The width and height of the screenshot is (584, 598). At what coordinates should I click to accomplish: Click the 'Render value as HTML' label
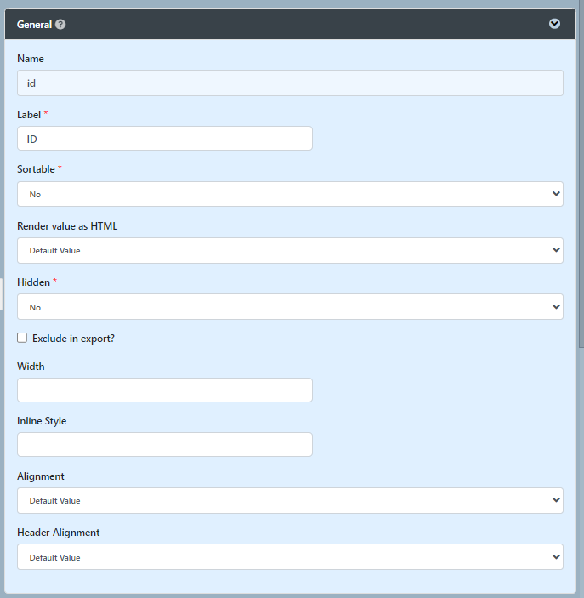pyautogui.click(x=67, y=226)
